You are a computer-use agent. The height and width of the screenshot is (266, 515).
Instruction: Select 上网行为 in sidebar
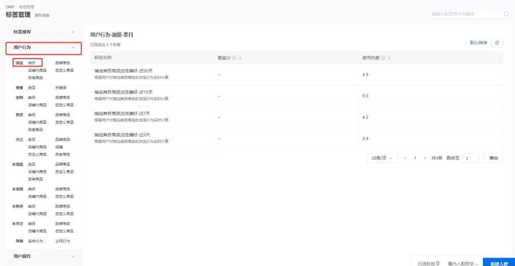coord(62,241)
